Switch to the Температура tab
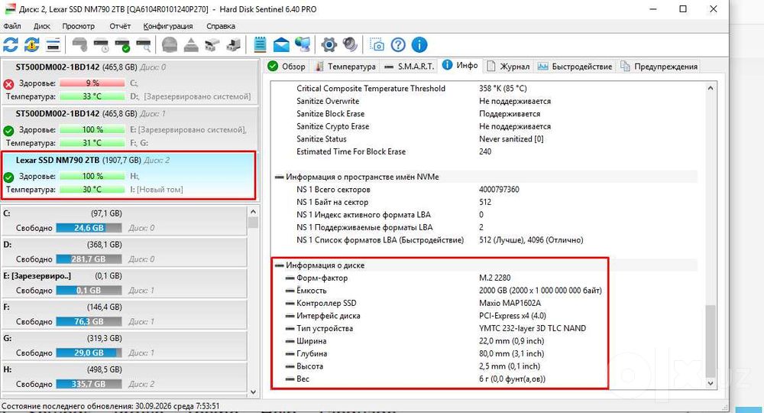Viewport: 764px width, 413px height. tap(345, 67)
